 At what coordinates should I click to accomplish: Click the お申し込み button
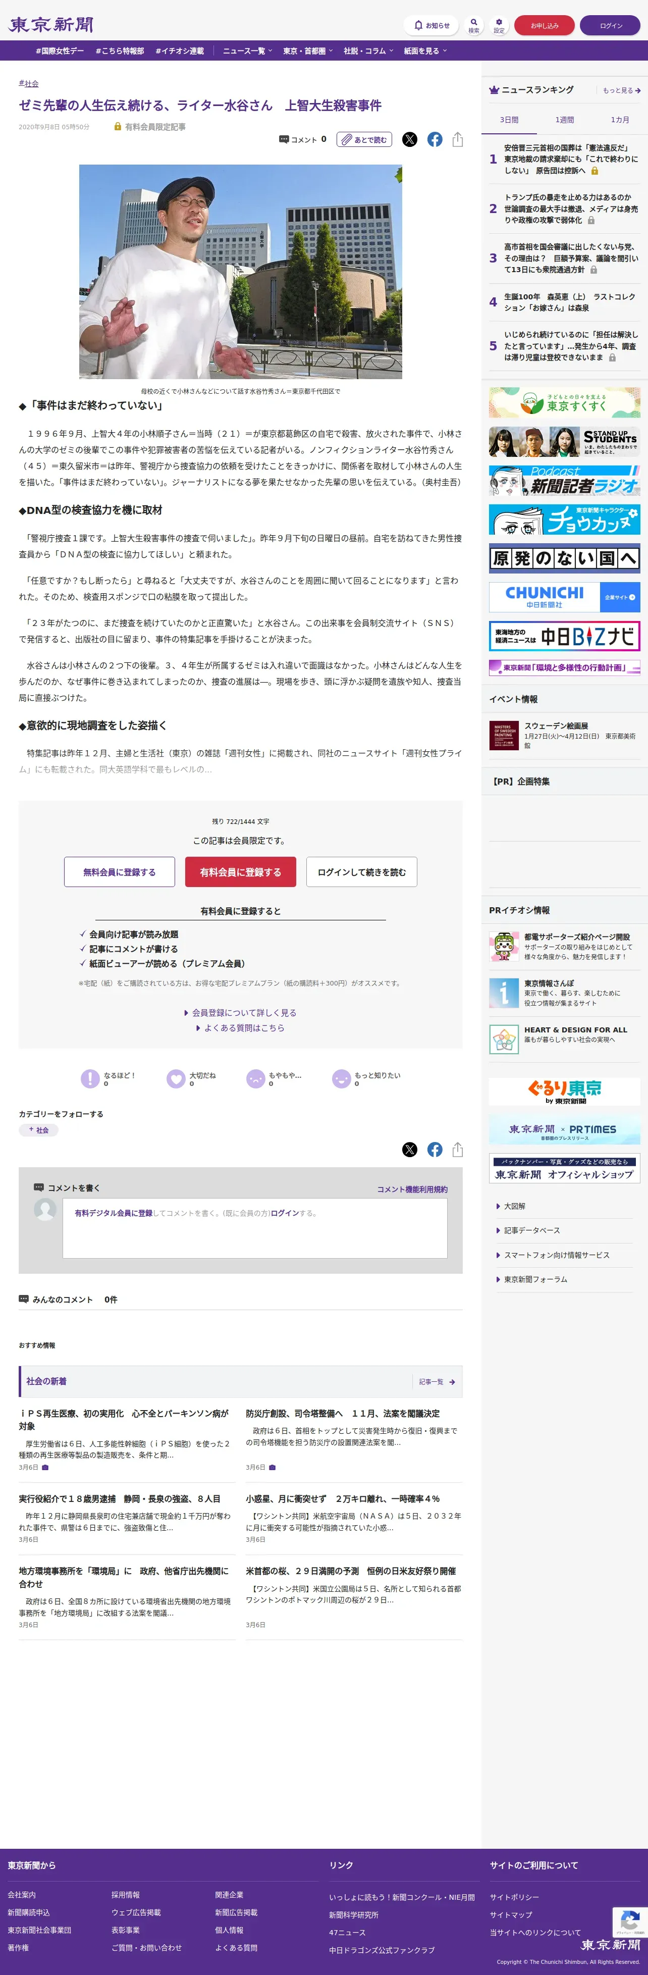545,25
